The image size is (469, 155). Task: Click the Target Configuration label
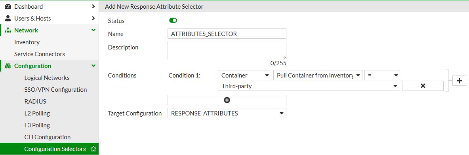pos(135,113)
